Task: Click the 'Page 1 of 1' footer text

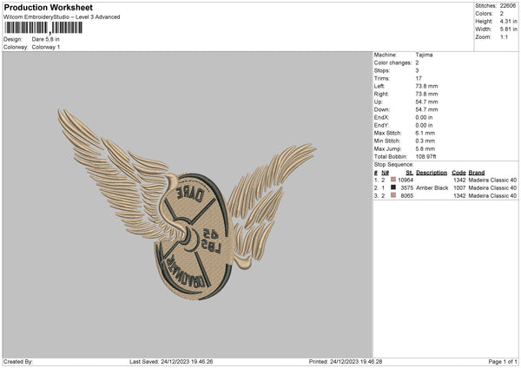Action: point(503,361)
